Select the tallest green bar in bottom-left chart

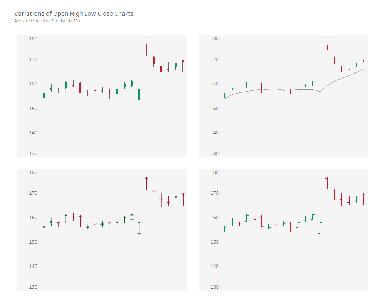pyautogui.click(x=139, y=228)
